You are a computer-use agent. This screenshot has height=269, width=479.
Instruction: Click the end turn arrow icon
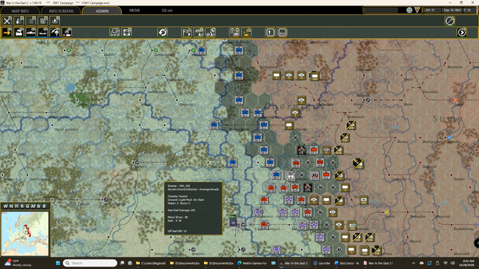coord(462,32)
